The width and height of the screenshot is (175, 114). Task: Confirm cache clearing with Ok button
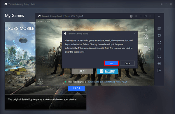pos(111,63)
